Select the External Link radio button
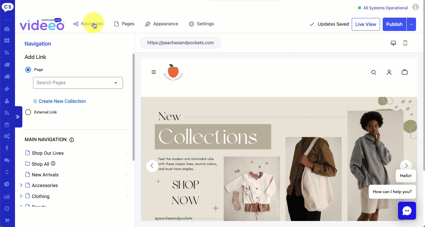Viewport: 425px width, 227px height. (28, 112)
